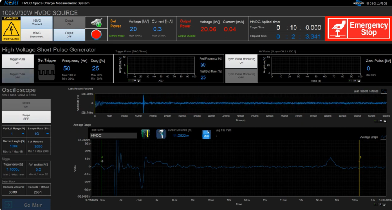Click the SAVE log file icon
Viewport: 392px width, 210px height.
pyautogui.click(x=206, y=134)
